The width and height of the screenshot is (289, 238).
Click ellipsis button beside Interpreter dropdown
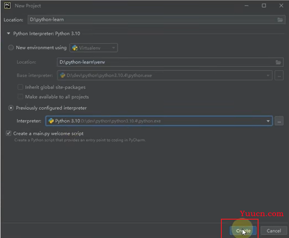(279, 121)
